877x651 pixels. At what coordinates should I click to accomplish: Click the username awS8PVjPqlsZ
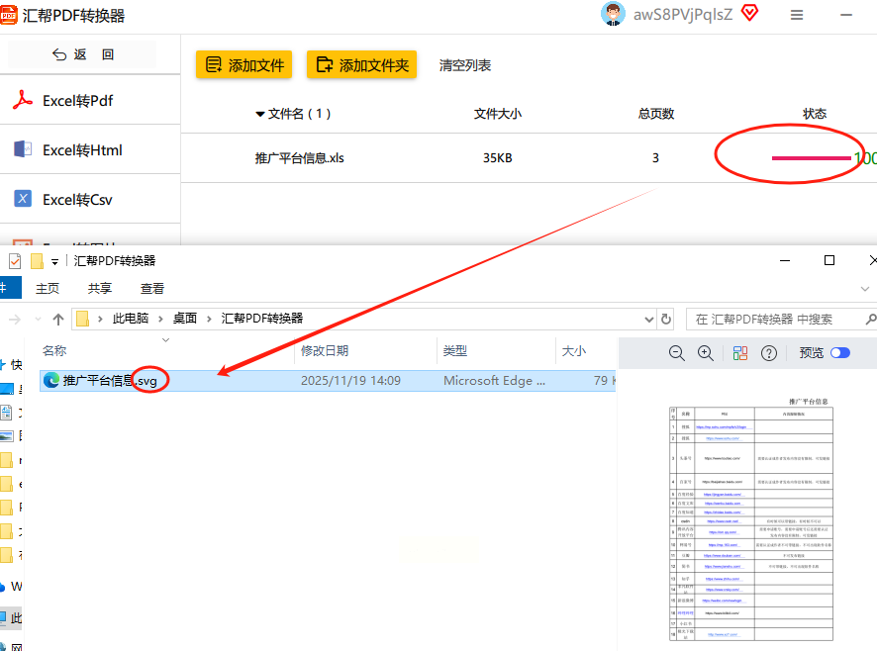682,15
